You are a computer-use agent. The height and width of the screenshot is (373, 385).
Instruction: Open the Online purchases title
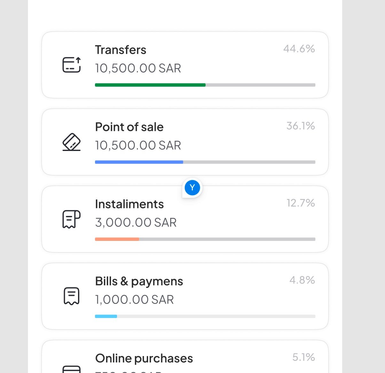pyautogui.click(x=144, y=358)
